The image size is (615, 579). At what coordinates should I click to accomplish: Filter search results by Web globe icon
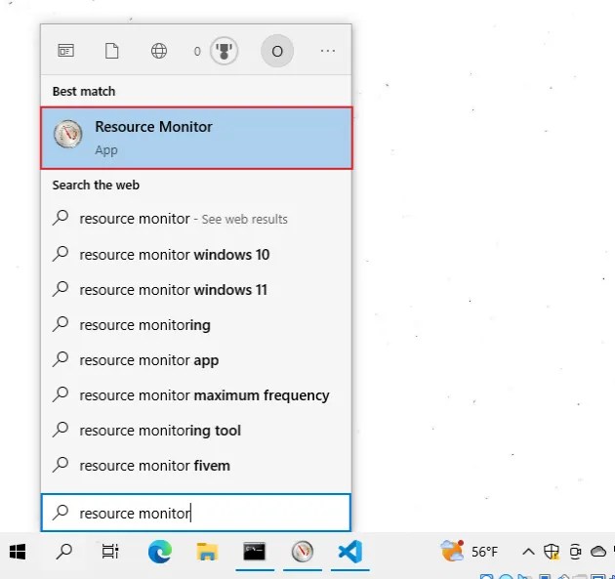159,51
